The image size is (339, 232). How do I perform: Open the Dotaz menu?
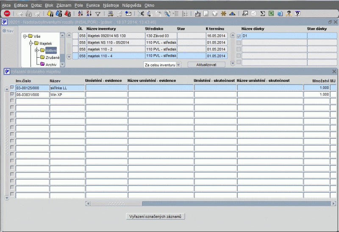coord(36,5)
